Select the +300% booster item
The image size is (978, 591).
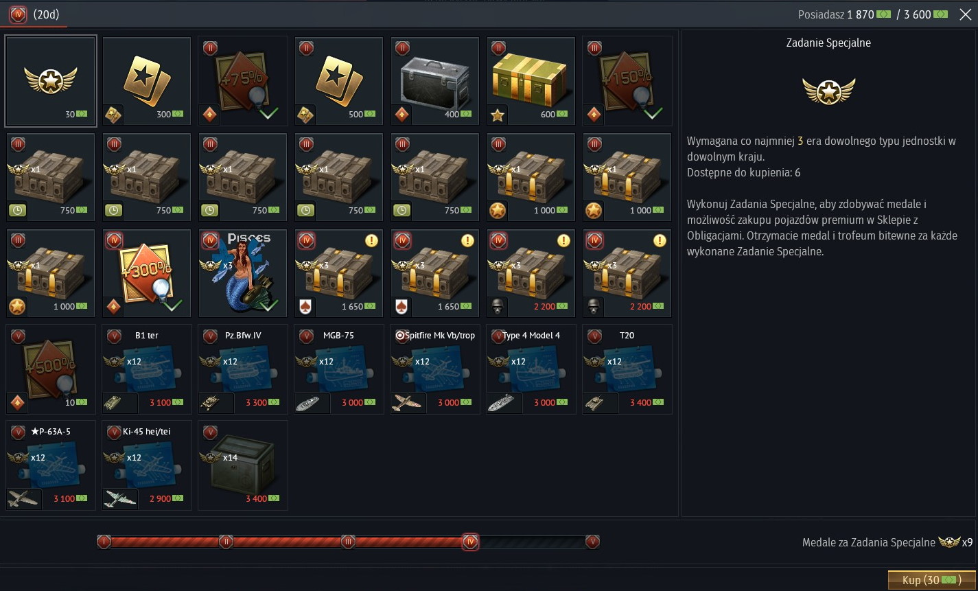click(147, 273)
